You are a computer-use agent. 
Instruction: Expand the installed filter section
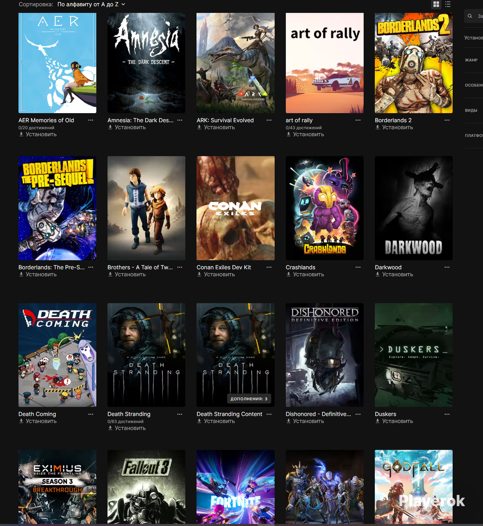pos(473,38)
